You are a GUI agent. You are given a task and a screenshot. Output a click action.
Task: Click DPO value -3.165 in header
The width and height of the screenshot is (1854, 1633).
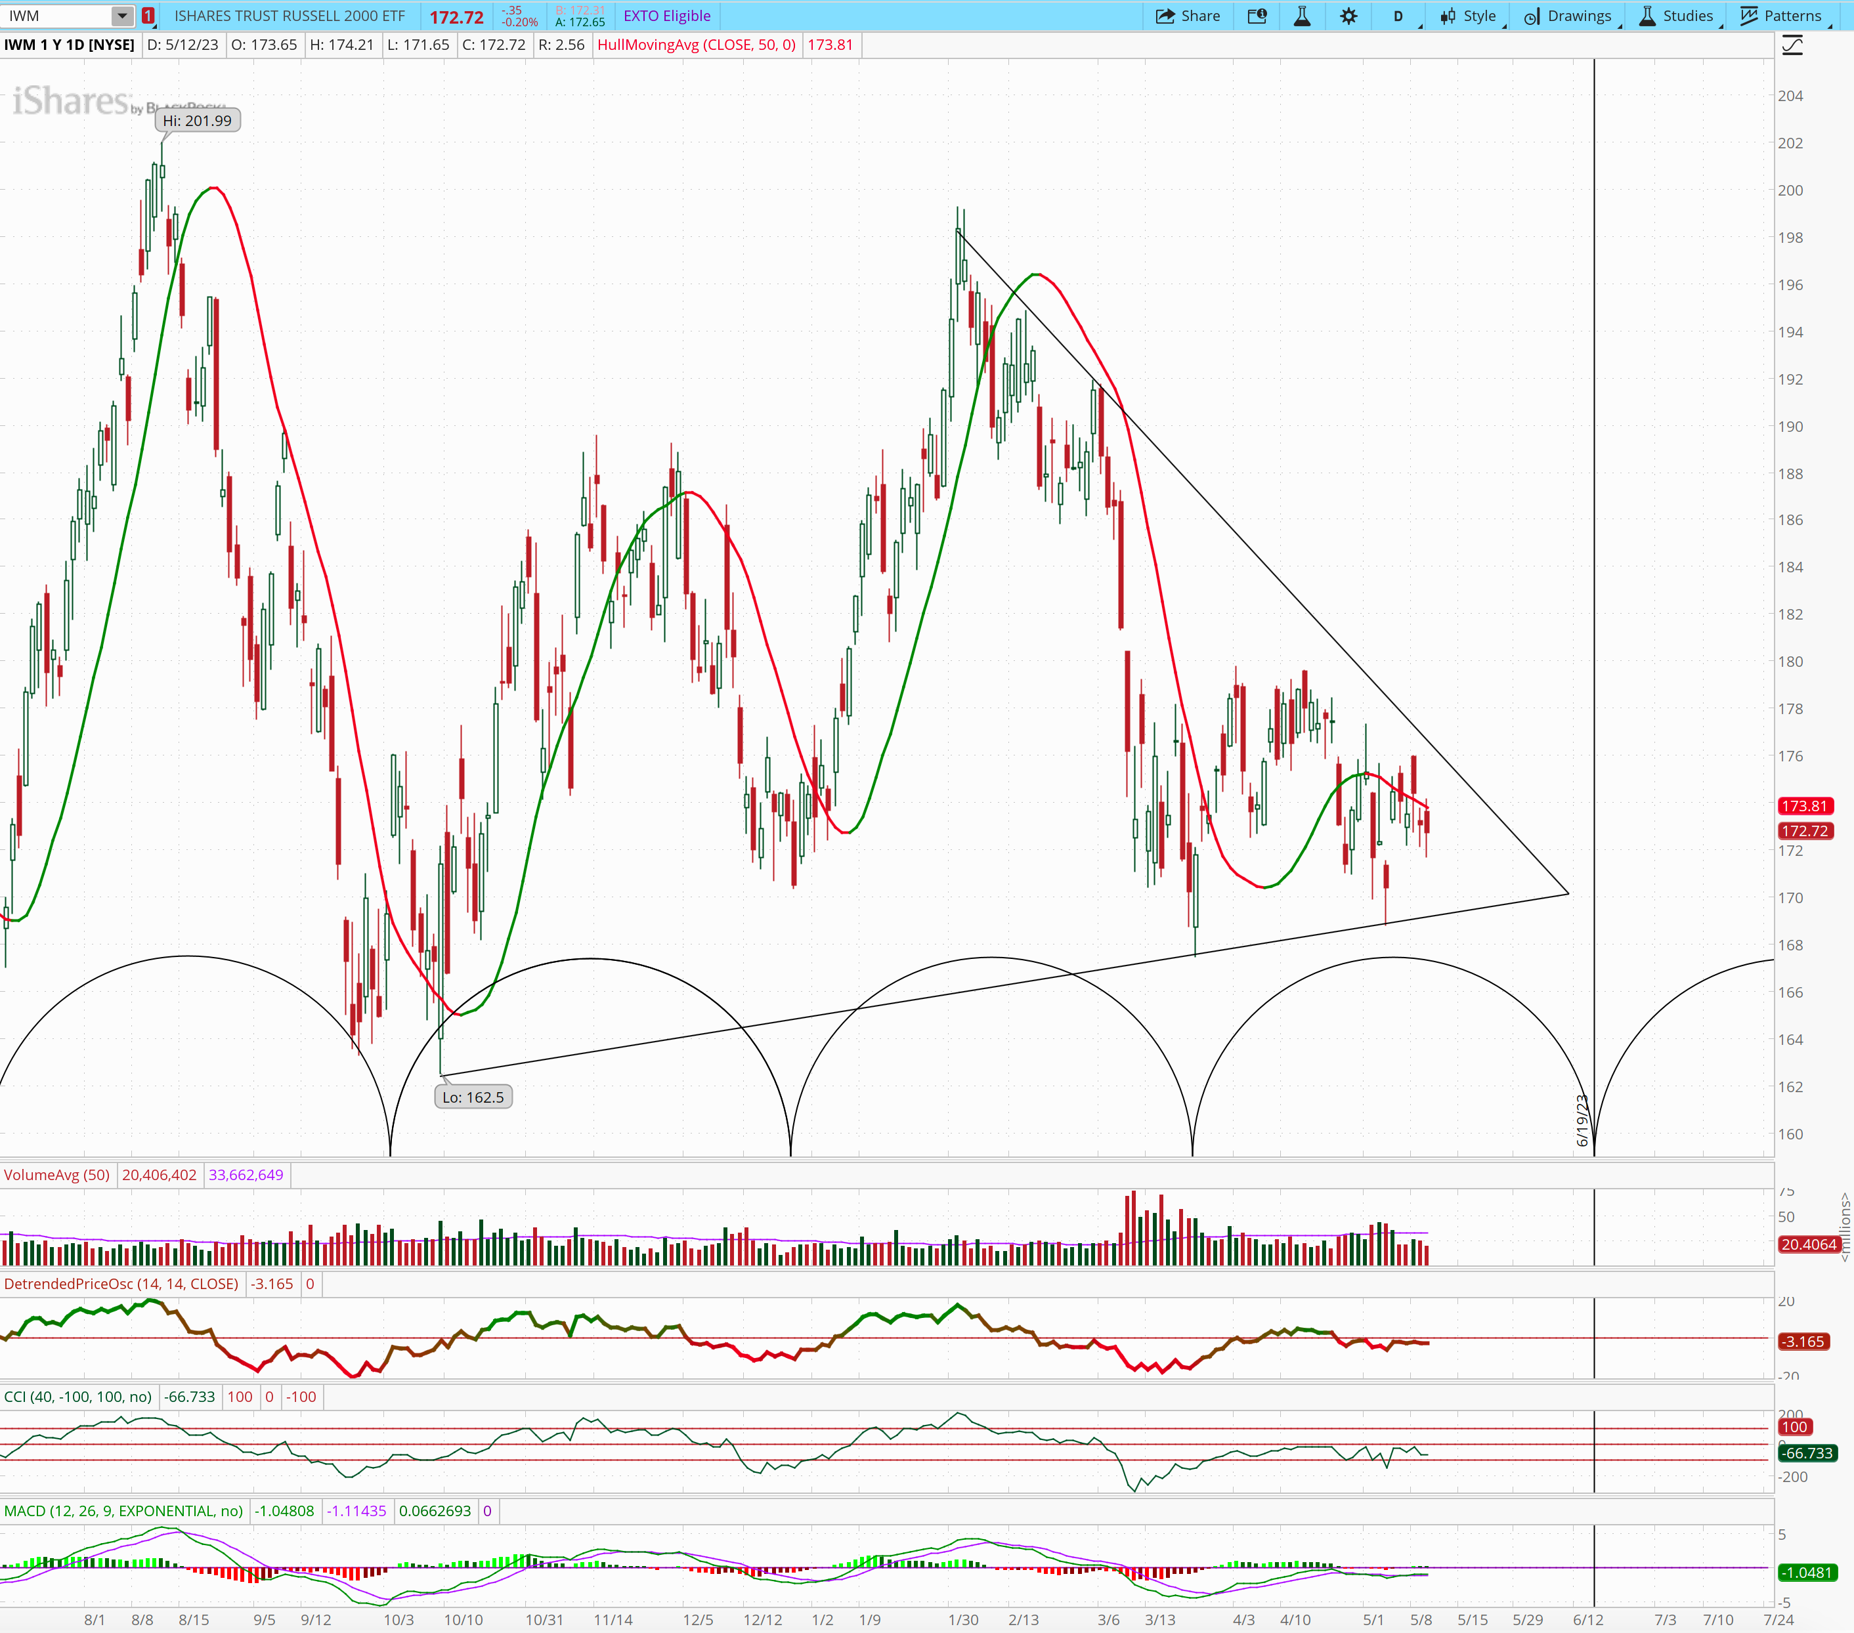(272, 1284)
